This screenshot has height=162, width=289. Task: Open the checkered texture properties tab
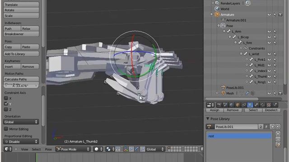(269, 105)
